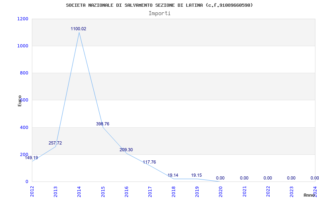Select the 209.30 data label
The image size is (319, 199).
pos(126,150)
